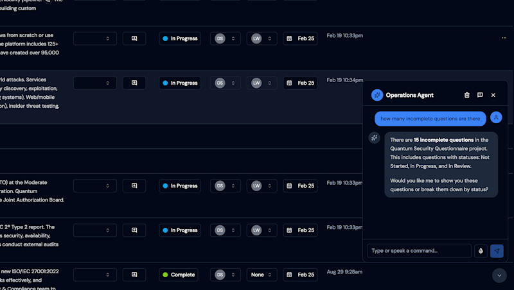Open the empty dropdown in the 'ISO/IEC 27001:2022' row
This screenshot has height=290, width=514.
pyautogui.click(x=95, y=275)
